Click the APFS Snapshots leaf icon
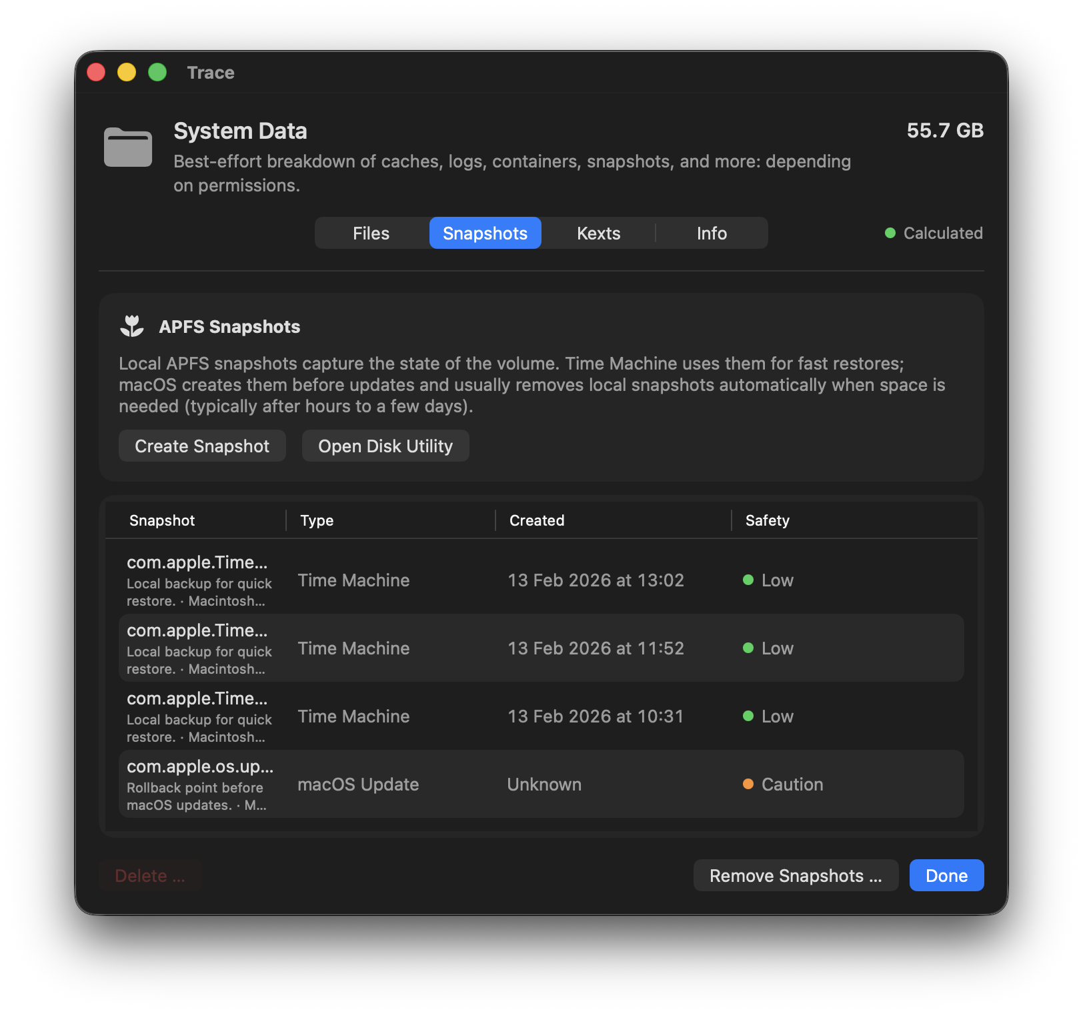This screenshot has width=1083, height=1014. (132, 326)
